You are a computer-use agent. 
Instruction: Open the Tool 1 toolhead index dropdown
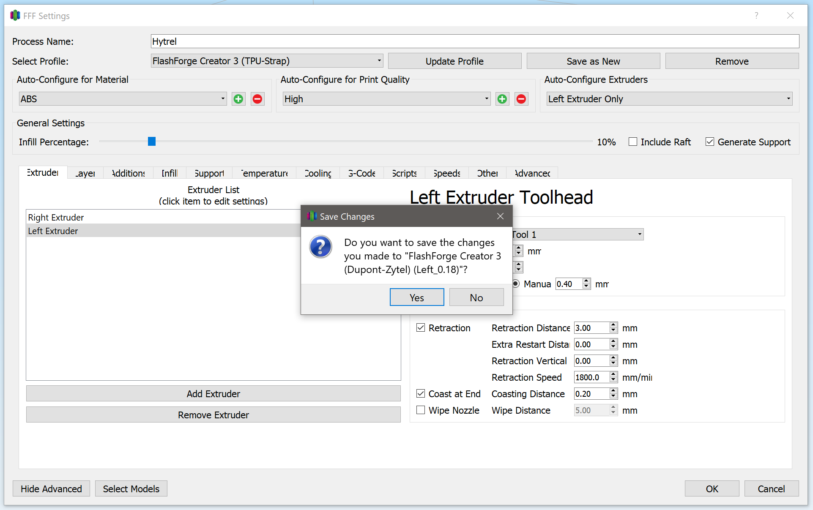pos(578,235)
